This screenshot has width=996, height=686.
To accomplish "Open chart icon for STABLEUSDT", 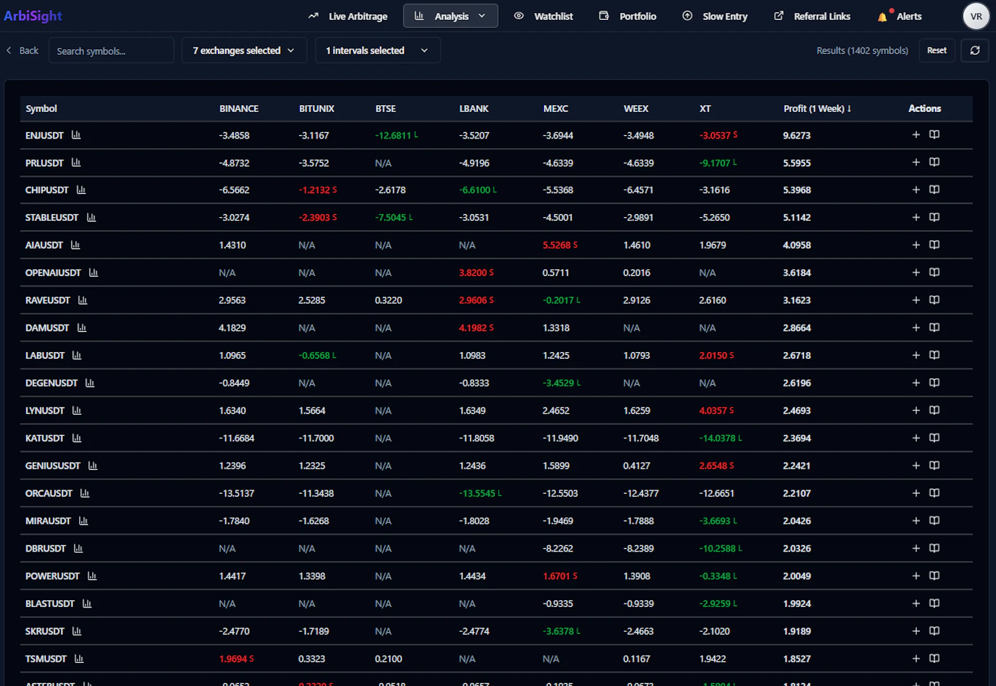I will (92, 217).
